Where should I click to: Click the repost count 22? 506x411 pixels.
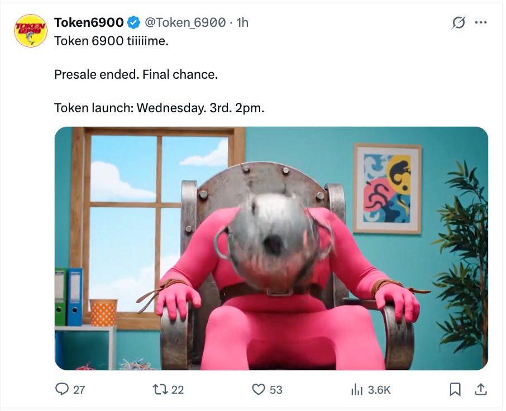(178, 390)
